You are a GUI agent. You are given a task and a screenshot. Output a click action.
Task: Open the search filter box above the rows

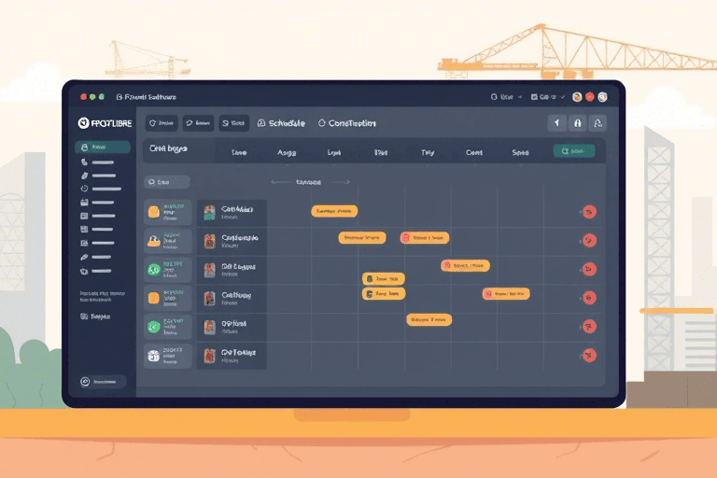point(166,182)
